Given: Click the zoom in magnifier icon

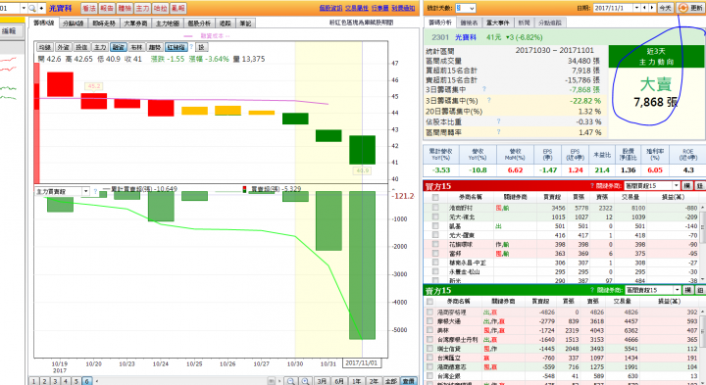Looking at the screenshot, I should click(305, 381).
